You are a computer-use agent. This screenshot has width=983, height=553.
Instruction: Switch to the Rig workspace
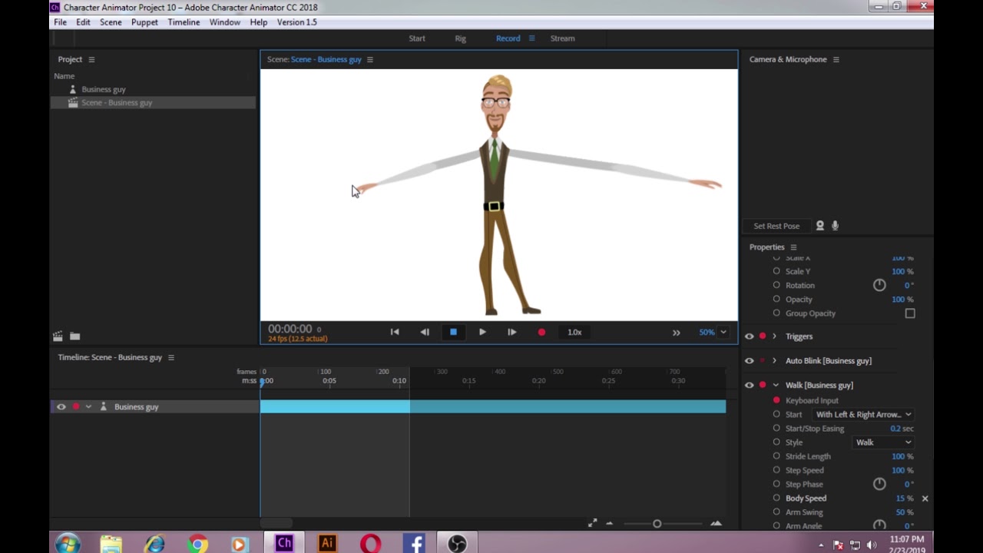point(460,38)
